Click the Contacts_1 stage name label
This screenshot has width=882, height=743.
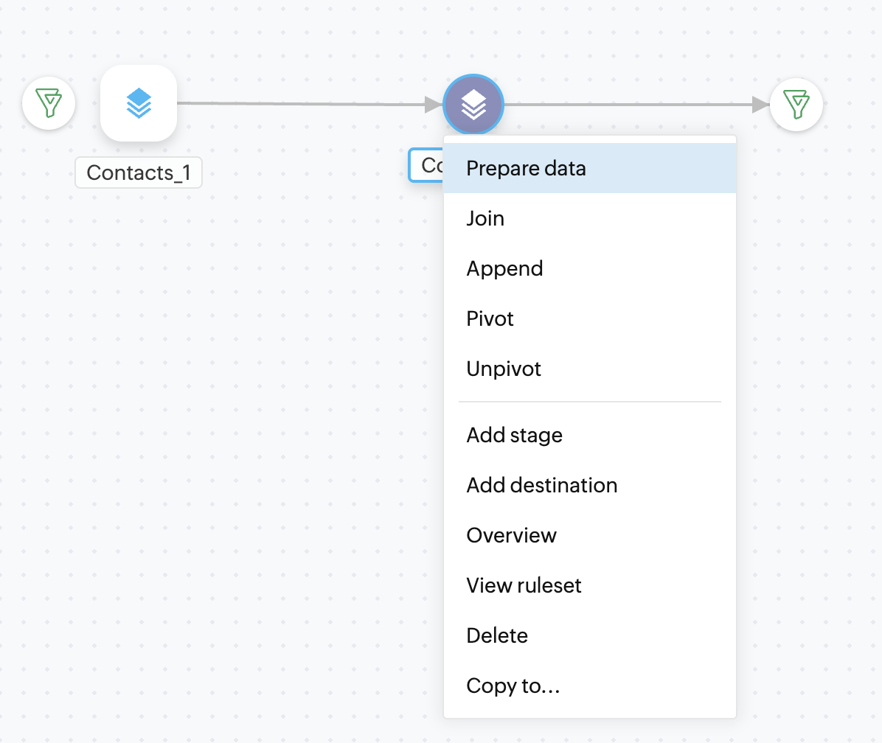click(139, 172)
